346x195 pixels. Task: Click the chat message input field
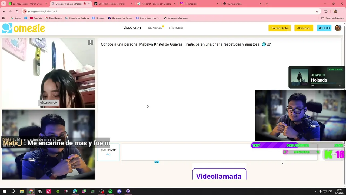click(219, 152)
